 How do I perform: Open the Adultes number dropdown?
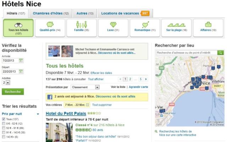[6, 83]
